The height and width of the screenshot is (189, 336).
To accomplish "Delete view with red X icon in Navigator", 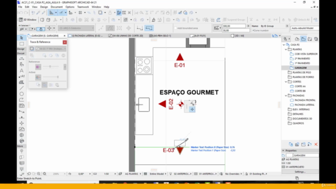I will coord(316,144).
